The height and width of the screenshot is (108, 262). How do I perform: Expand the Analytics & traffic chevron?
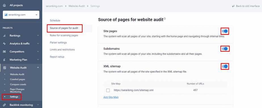(38, 44)
